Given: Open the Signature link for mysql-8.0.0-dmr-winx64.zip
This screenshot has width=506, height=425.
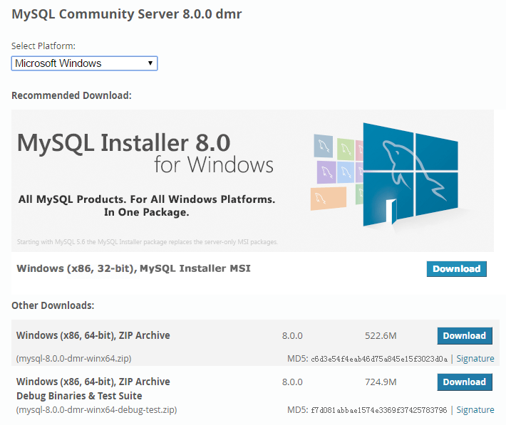Looking at the screenshot, I should click(x=475, y=359).
